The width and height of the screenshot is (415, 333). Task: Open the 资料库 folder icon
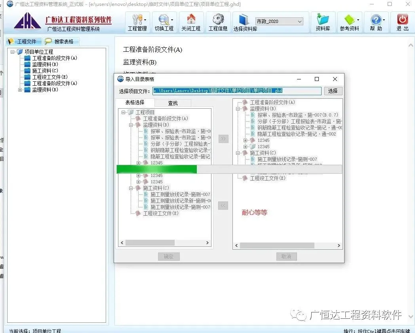tap(323, 19)
